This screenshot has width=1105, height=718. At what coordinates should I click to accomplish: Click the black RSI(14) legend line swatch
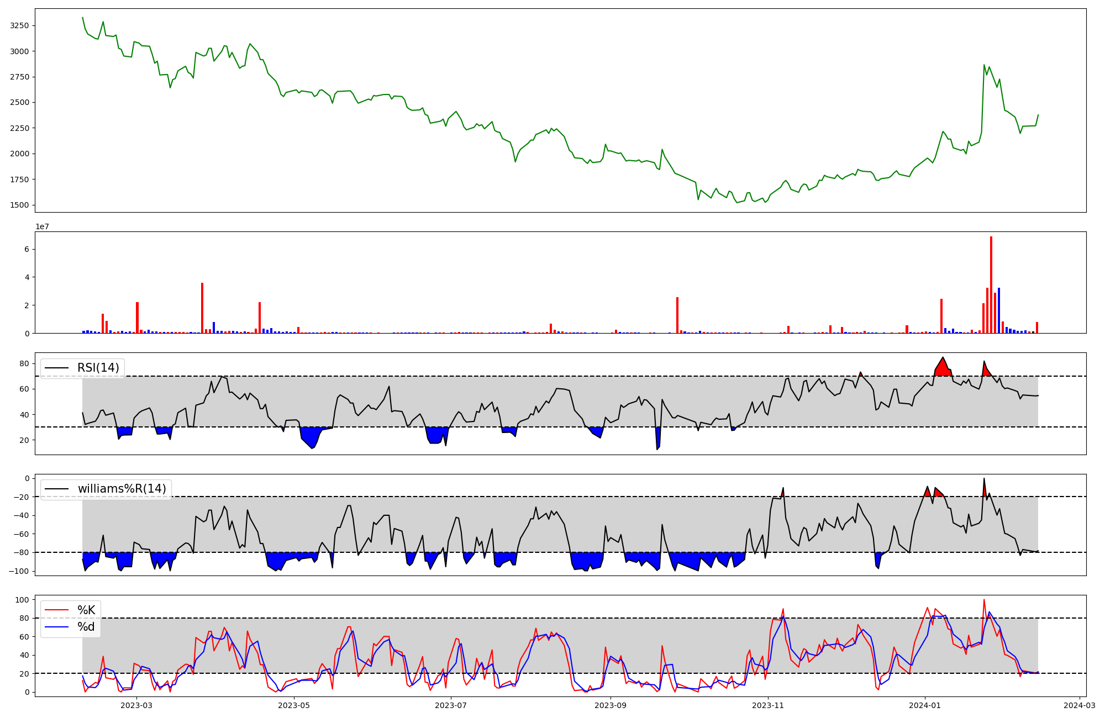[x=57, y=368]
